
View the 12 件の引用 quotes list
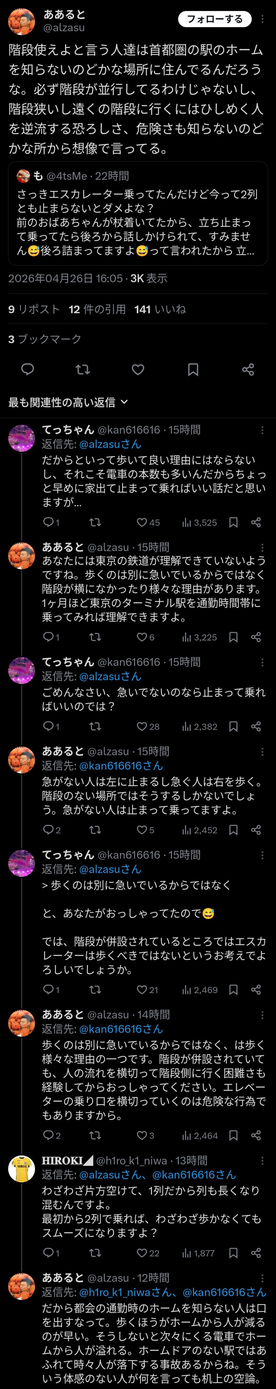click(x=97, y=309)
